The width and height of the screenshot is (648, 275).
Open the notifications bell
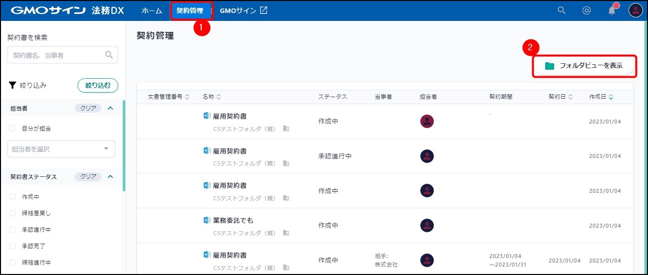(612, 10)
